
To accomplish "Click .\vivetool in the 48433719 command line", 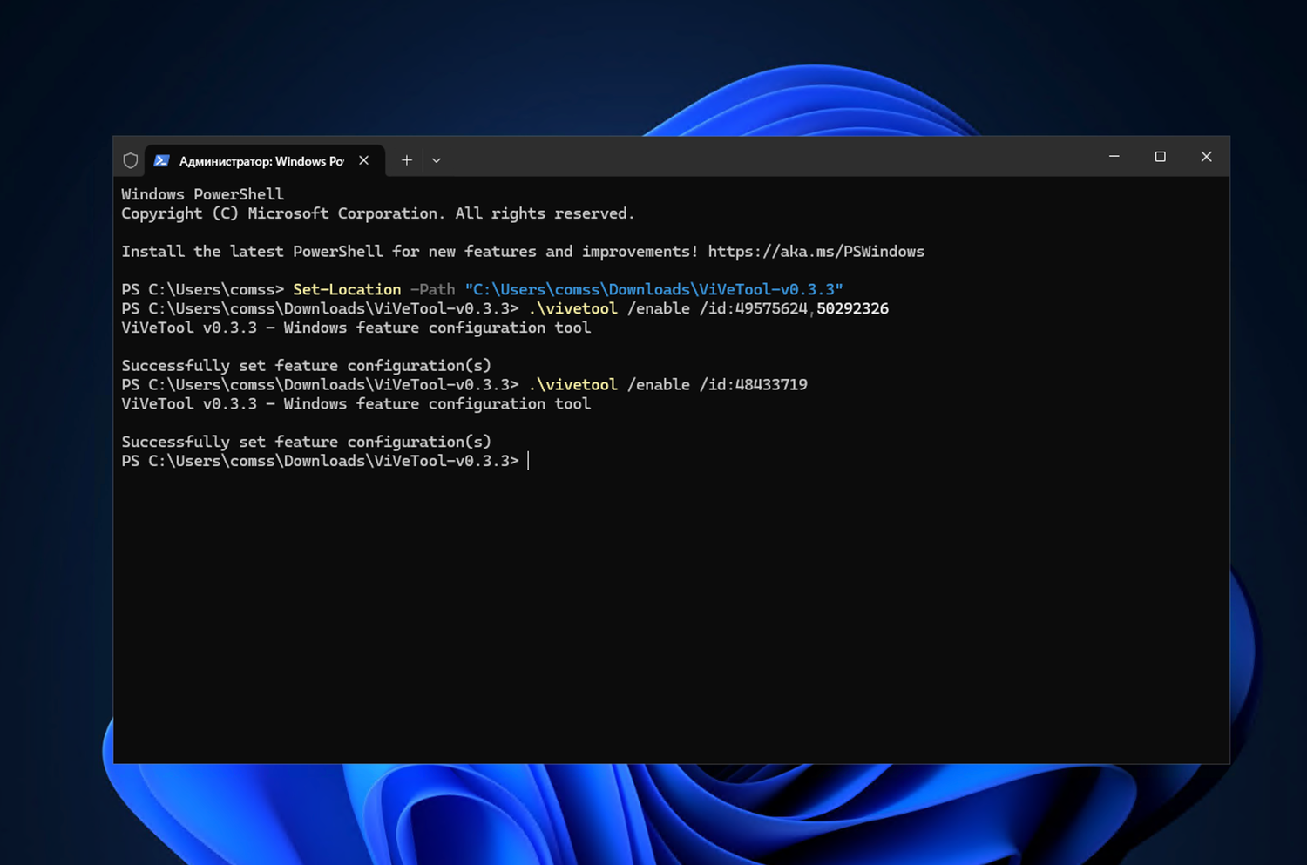I will (573, 385).
